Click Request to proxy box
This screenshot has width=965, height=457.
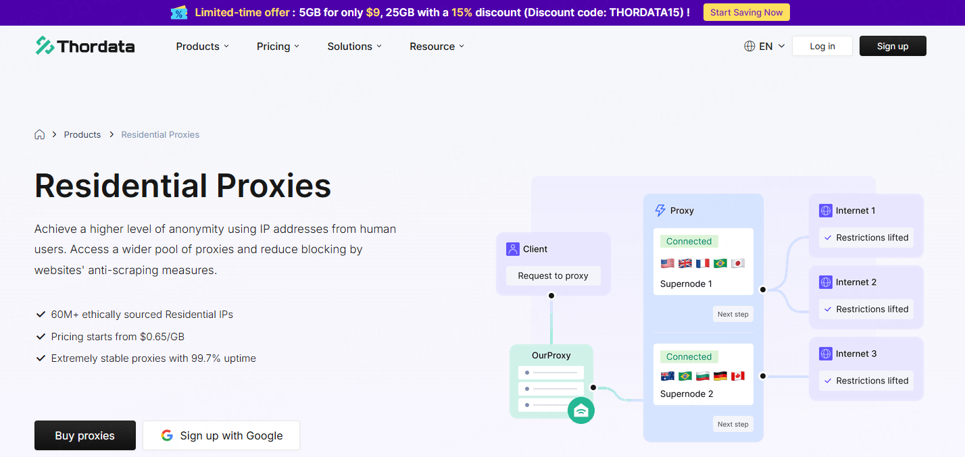[x=553, y=275]
